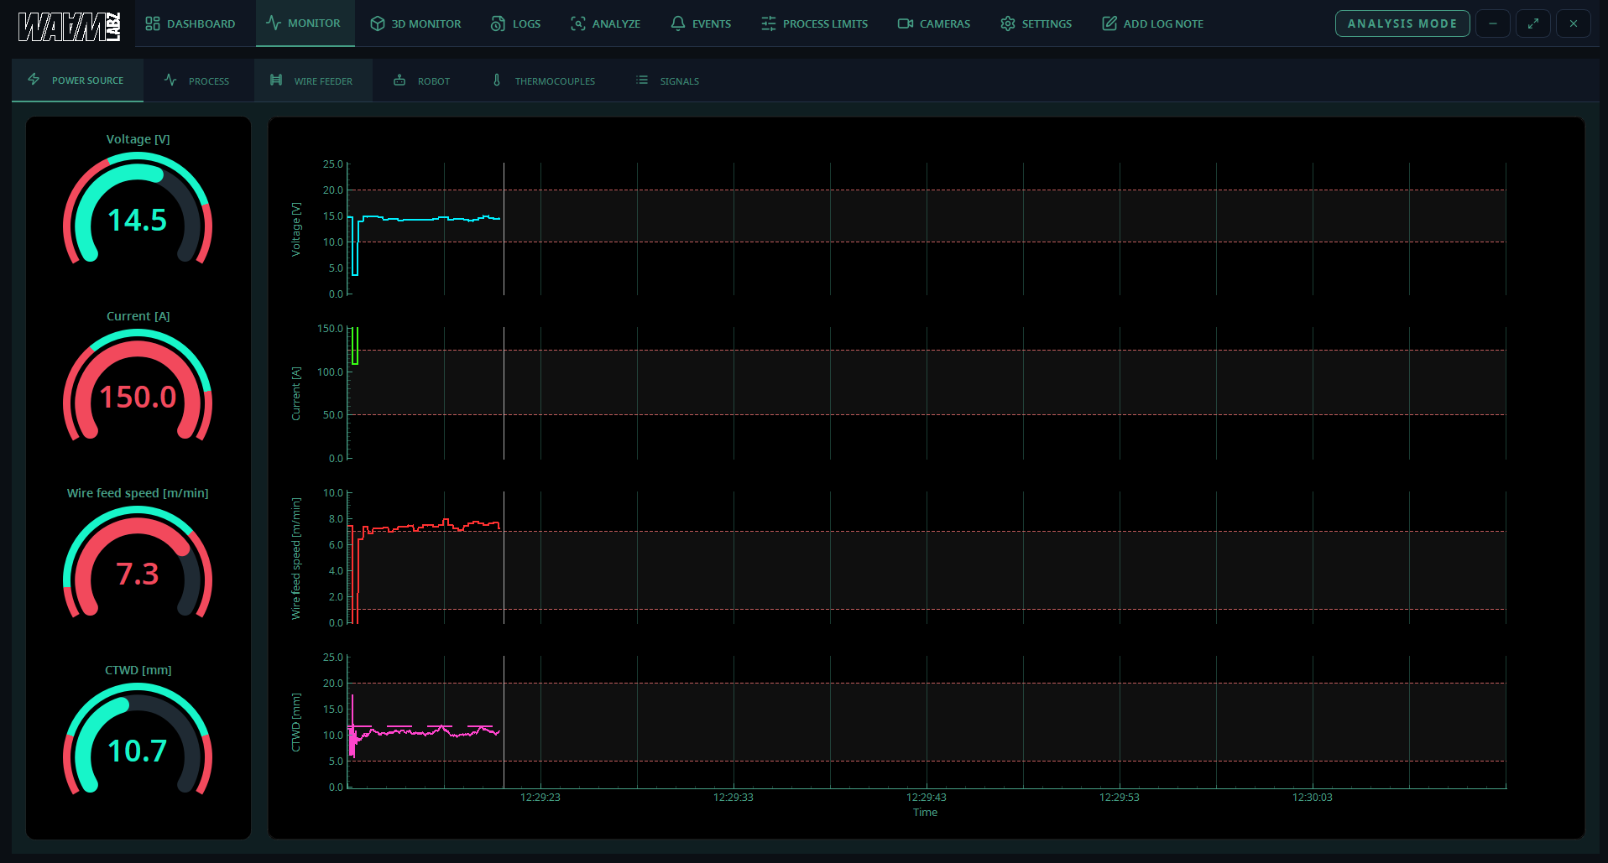
Task: Click the Analysis Mode button
Action: coord(1402,23)
